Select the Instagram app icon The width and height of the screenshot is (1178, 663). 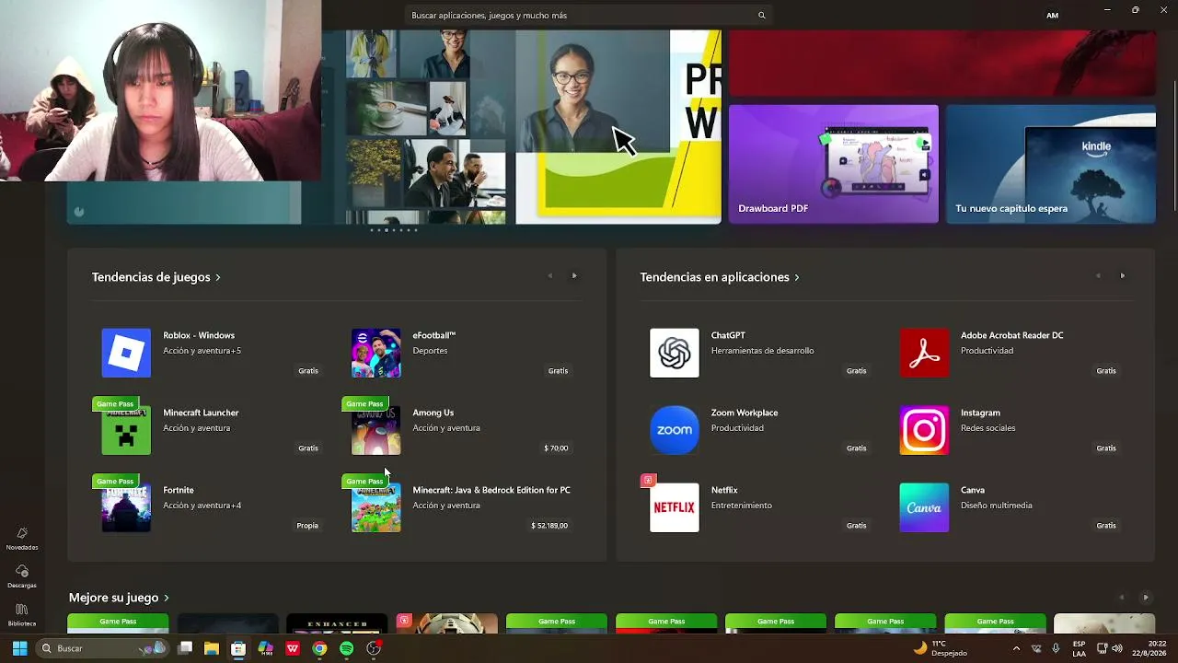pos(924,430)
